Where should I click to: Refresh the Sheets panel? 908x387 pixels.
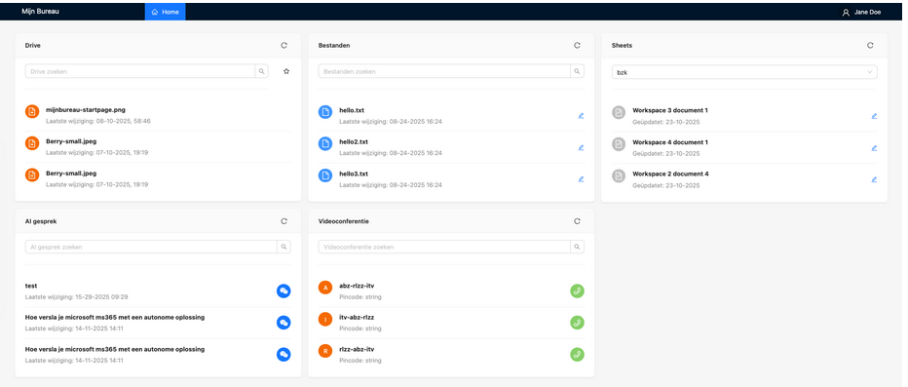point(870,45)
